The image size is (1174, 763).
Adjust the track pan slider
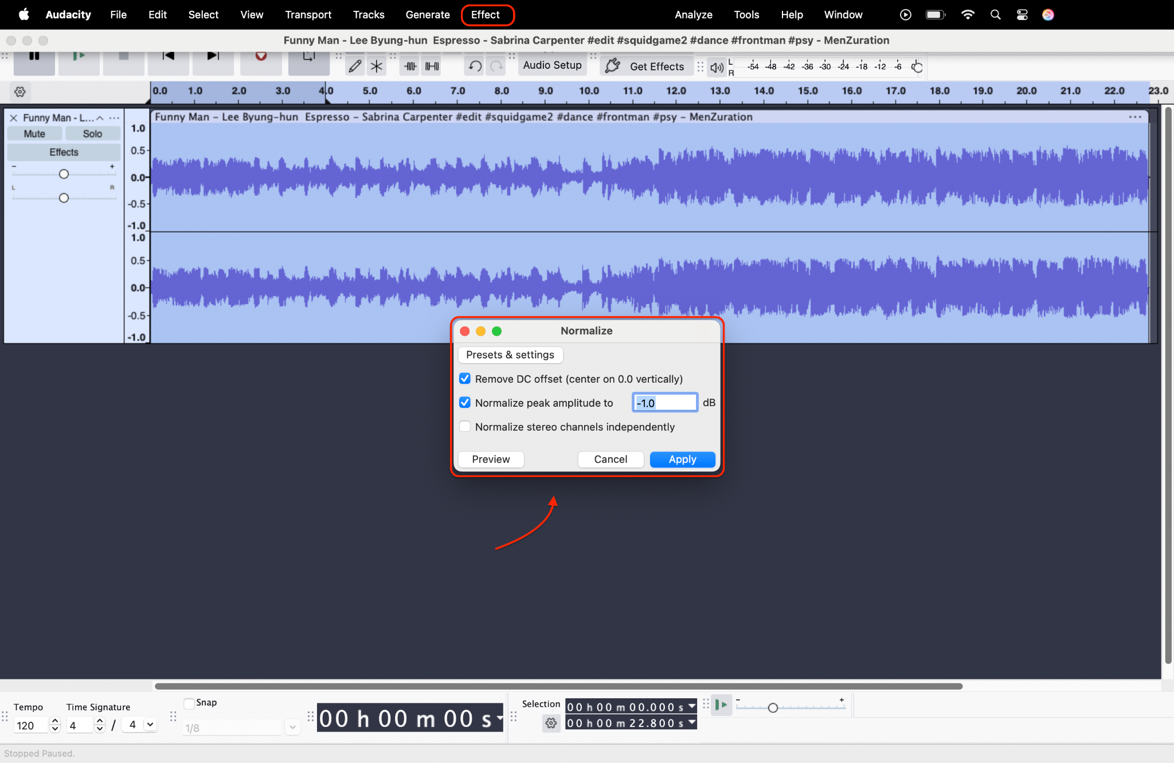[x=64, y=198]
